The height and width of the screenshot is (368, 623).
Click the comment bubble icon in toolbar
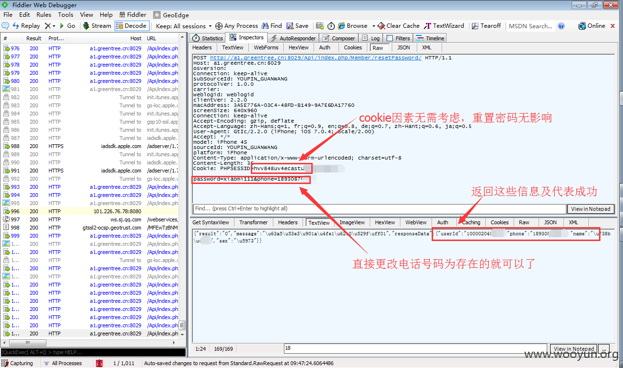(x=6, y=26)
